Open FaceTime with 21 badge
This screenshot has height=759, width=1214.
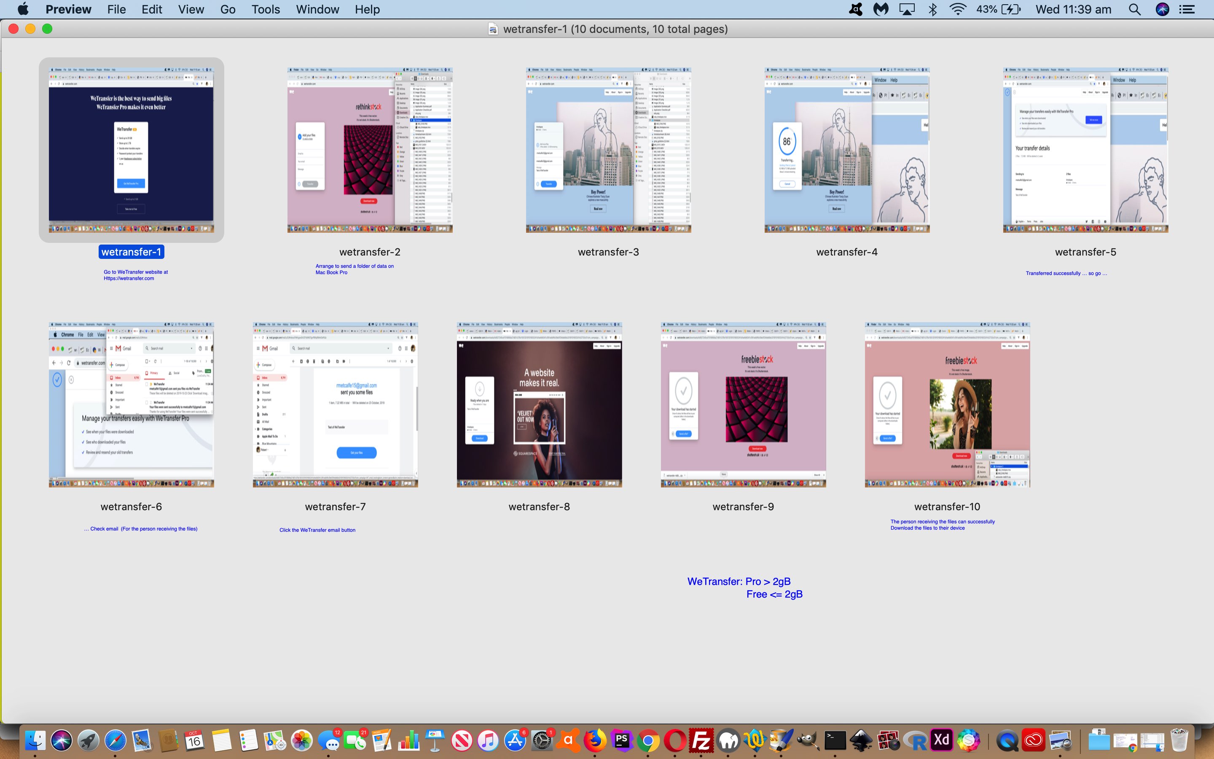[355, 740]
